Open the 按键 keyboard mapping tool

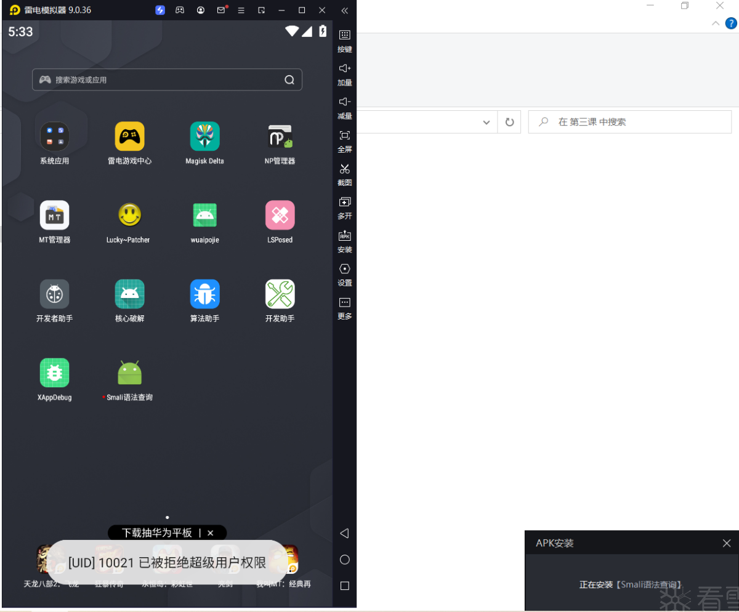[x=345, y=41]
